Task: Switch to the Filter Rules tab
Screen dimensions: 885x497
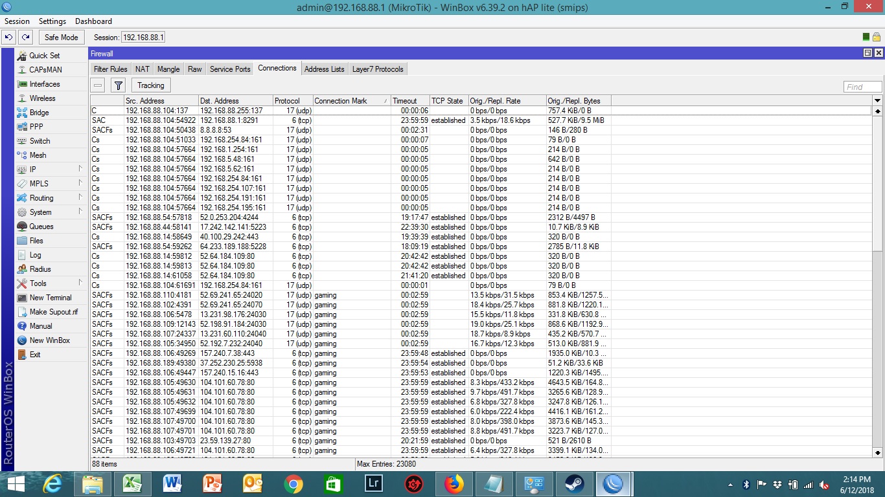Action: 110,69
